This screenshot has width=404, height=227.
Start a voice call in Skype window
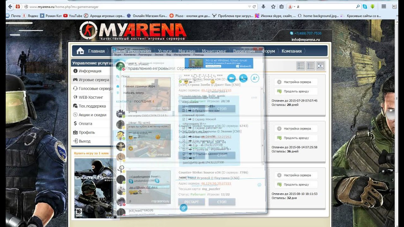pos(243,78)
